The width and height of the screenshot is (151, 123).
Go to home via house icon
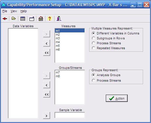41,19
